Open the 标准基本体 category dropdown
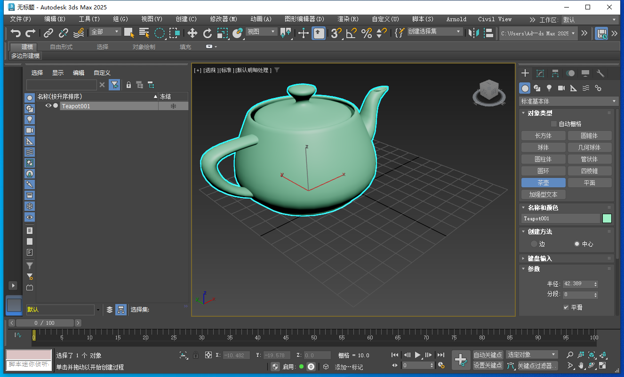 point(567,101)
